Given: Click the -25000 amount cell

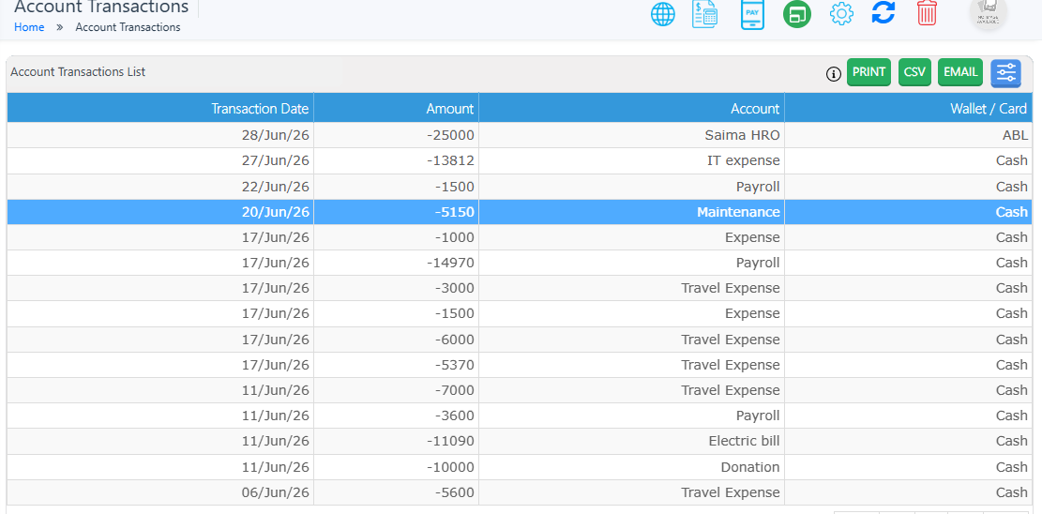Looking at the screenshot, I should [396, 136].
